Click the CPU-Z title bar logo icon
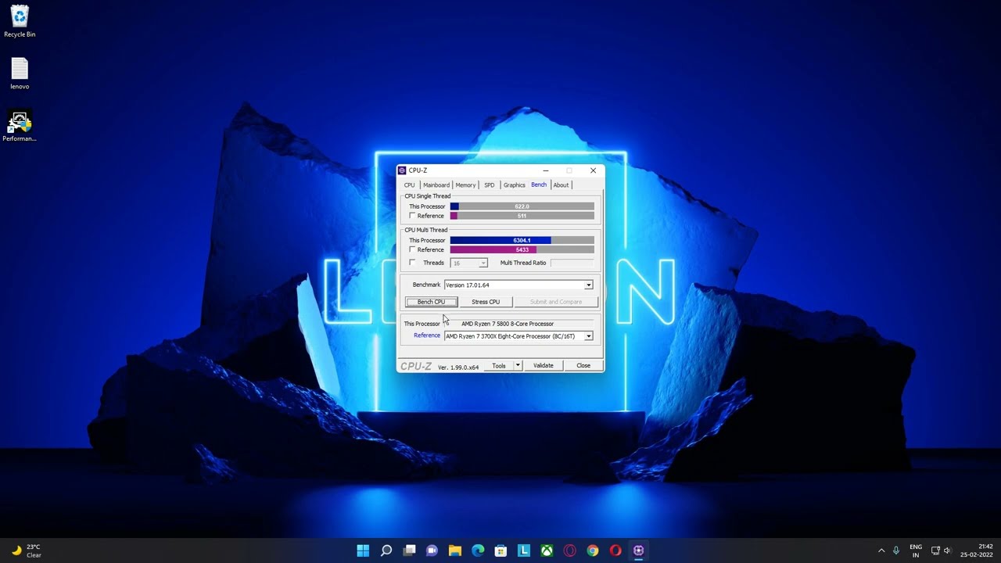The image size is (1001, 563). pyautogui.click(x=402, y=170)
